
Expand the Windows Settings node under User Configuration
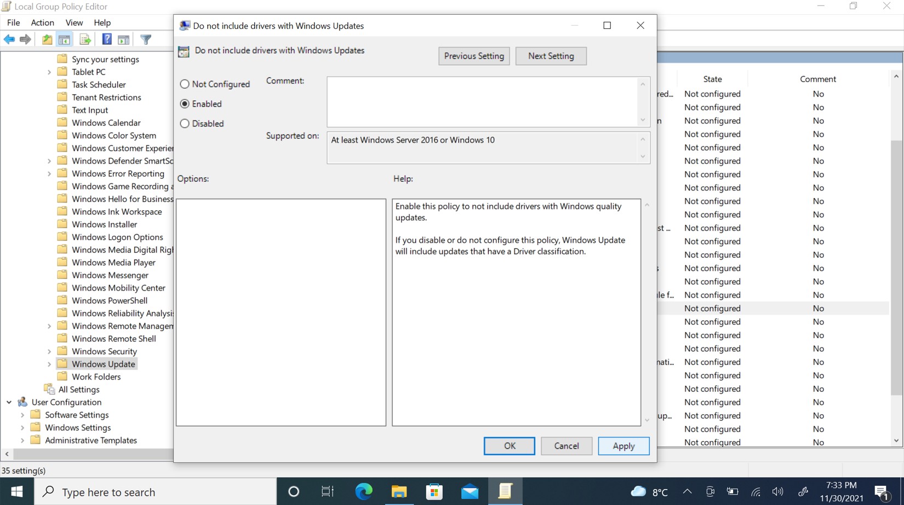22,427
